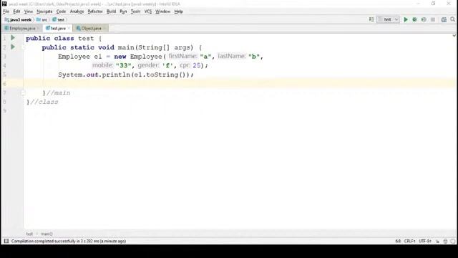
Task: Click src folder in navigation bar
Action: point(42,19)
